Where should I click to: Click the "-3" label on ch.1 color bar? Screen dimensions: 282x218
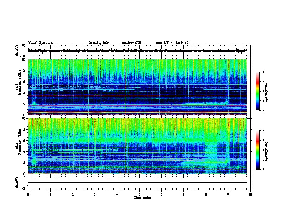262,72
